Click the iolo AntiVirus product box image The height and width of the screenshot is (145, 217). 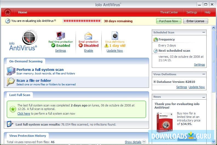click(165, 122)
